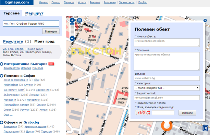The width and height of the screenshot is (210, 135).
Task: Open the Актуално menu link
Action: 110,2
